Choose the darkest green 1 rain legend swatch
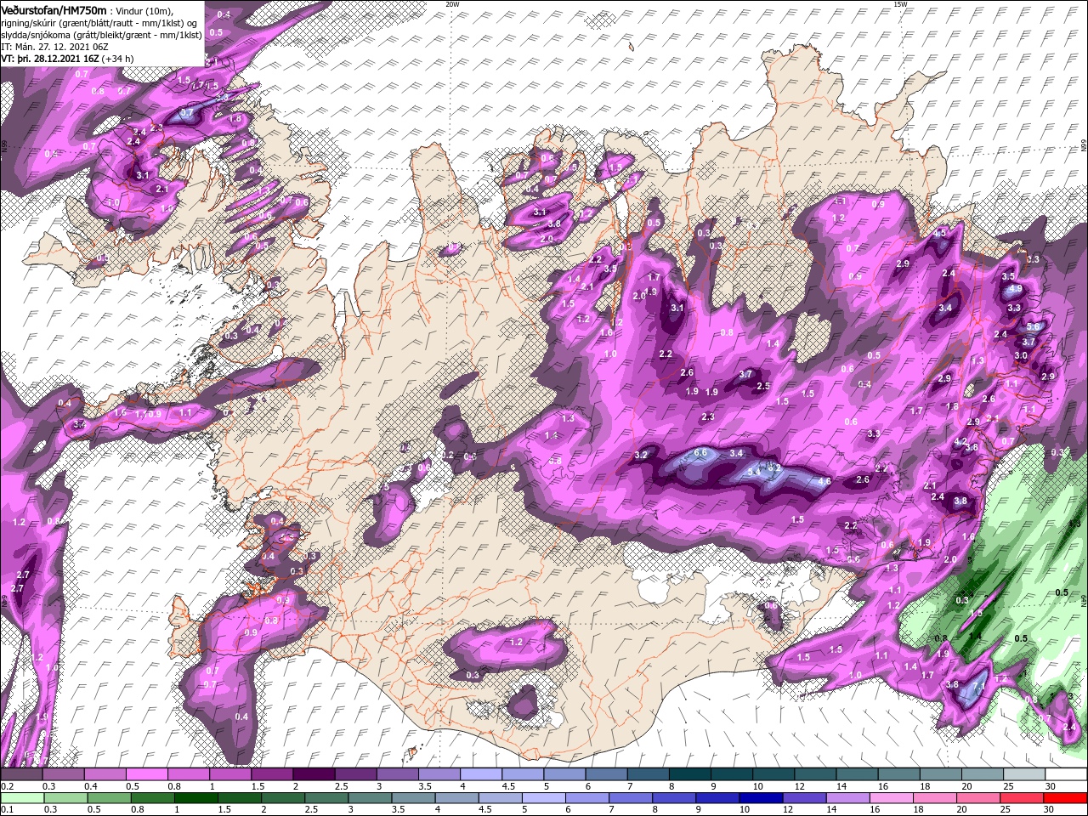This screenshot has height=816, width=1088. [x=195, y=797]
